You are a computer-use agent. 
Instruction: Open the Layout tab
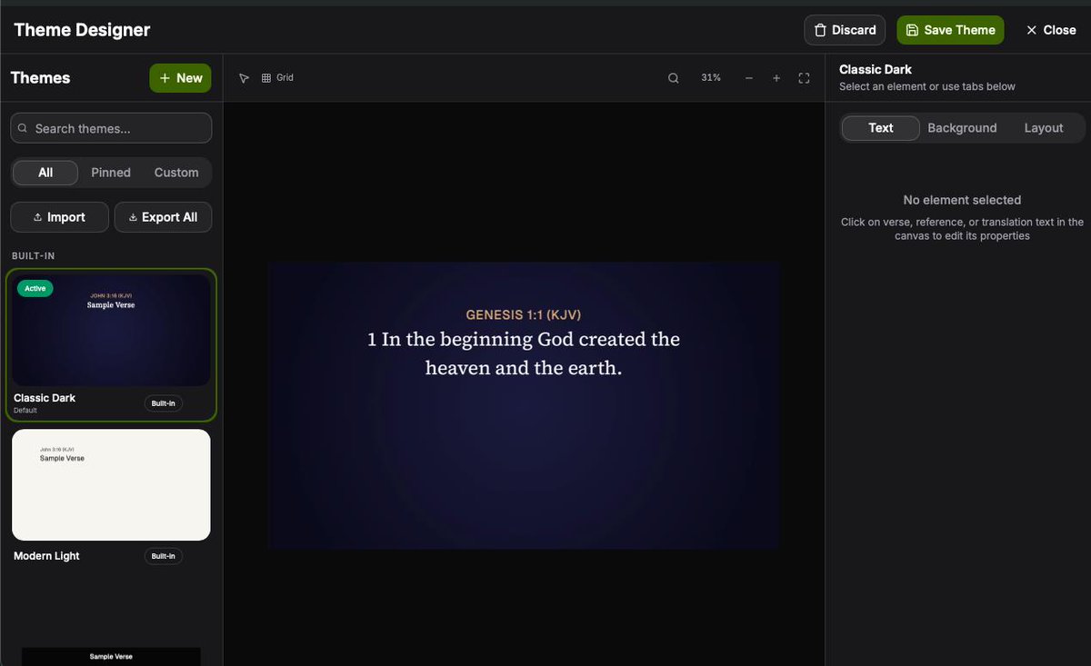tap(1044, 128)
